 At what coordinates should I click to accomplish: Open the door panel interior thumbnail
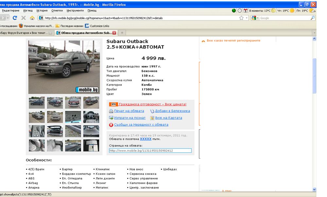click(x=73, y=117)
